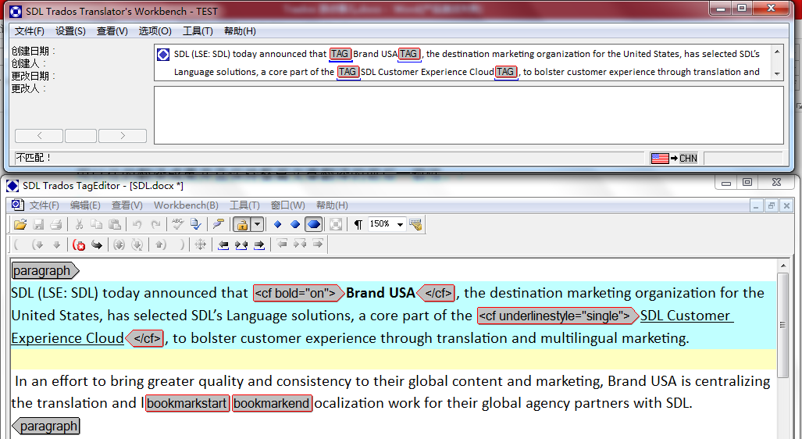This screenshot has height=439, width=802.
Task: Click the blue-underlined right arrow icon
Action: pos(259,244)
